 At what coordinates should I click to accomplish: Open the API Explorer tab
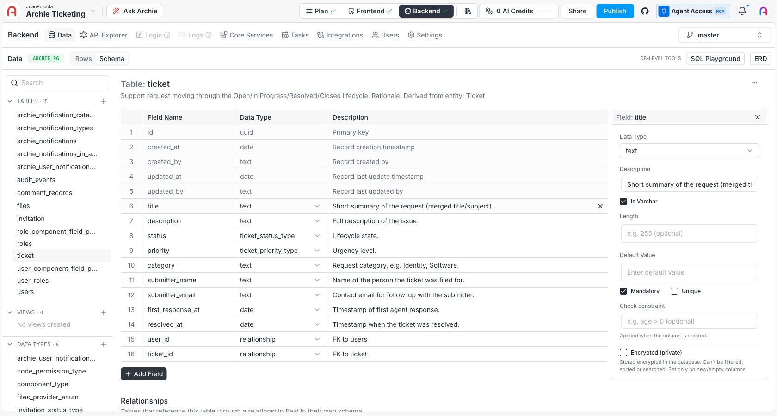[x=104, y=35]
